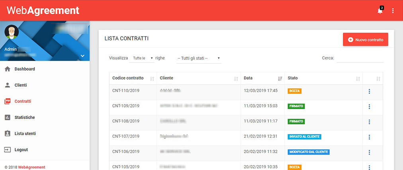Open the notifications bell icon
Viewport: 403px width, 170px height.
380,11
